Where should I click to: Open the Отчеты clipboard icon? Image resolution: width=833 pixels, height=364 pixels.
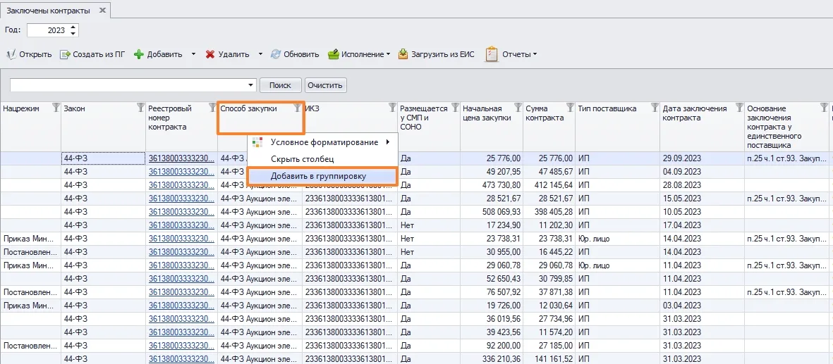[492, 54]
